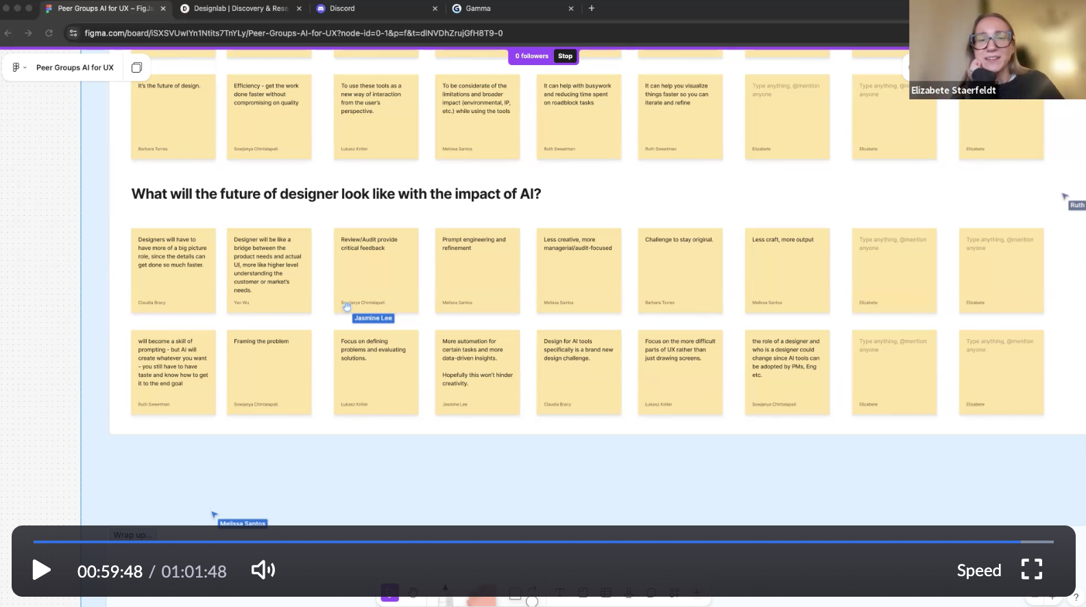Select the "Framing the problem" sticky note
1086x607 pixels.
coord(269,373)
